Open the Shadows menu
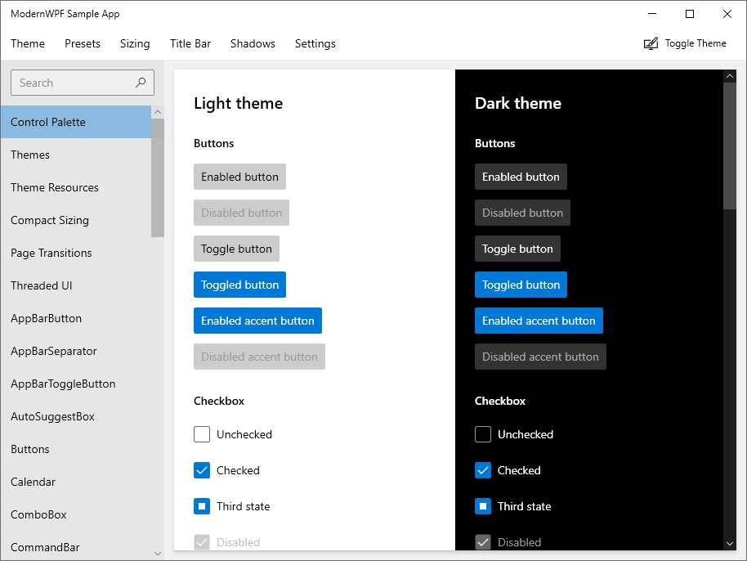This screenshot has height=561, width=747. (253, 43)
